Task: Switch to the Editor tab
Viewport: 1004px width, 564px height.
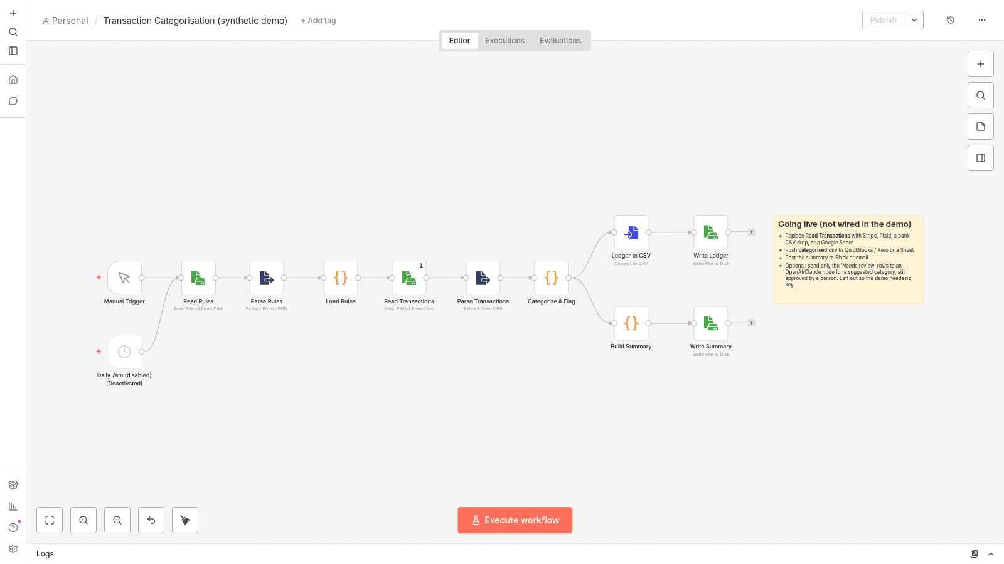Action: [x=459, y=41]
